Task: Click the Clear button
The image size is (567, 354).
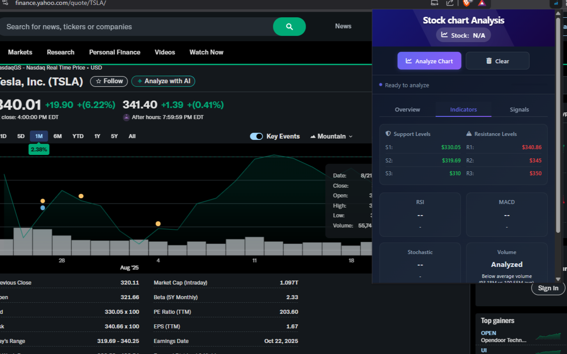Action: [x=497, y=61]
